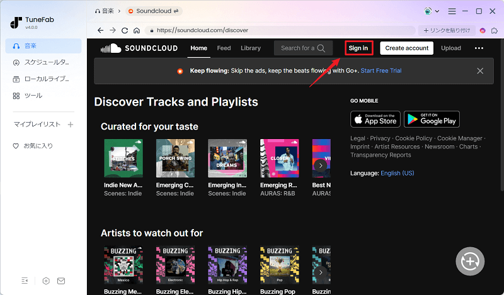Click the browser reload icon
504x295 pixels.
tap(125, 30)
